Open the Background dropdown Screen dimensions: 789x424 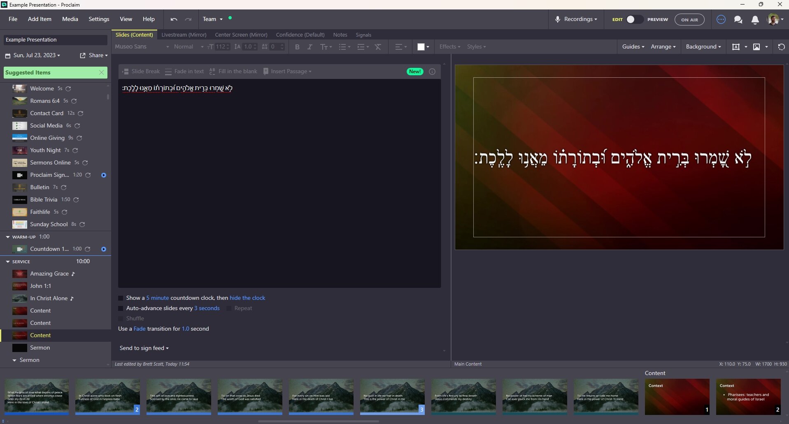tap(703, 47)
